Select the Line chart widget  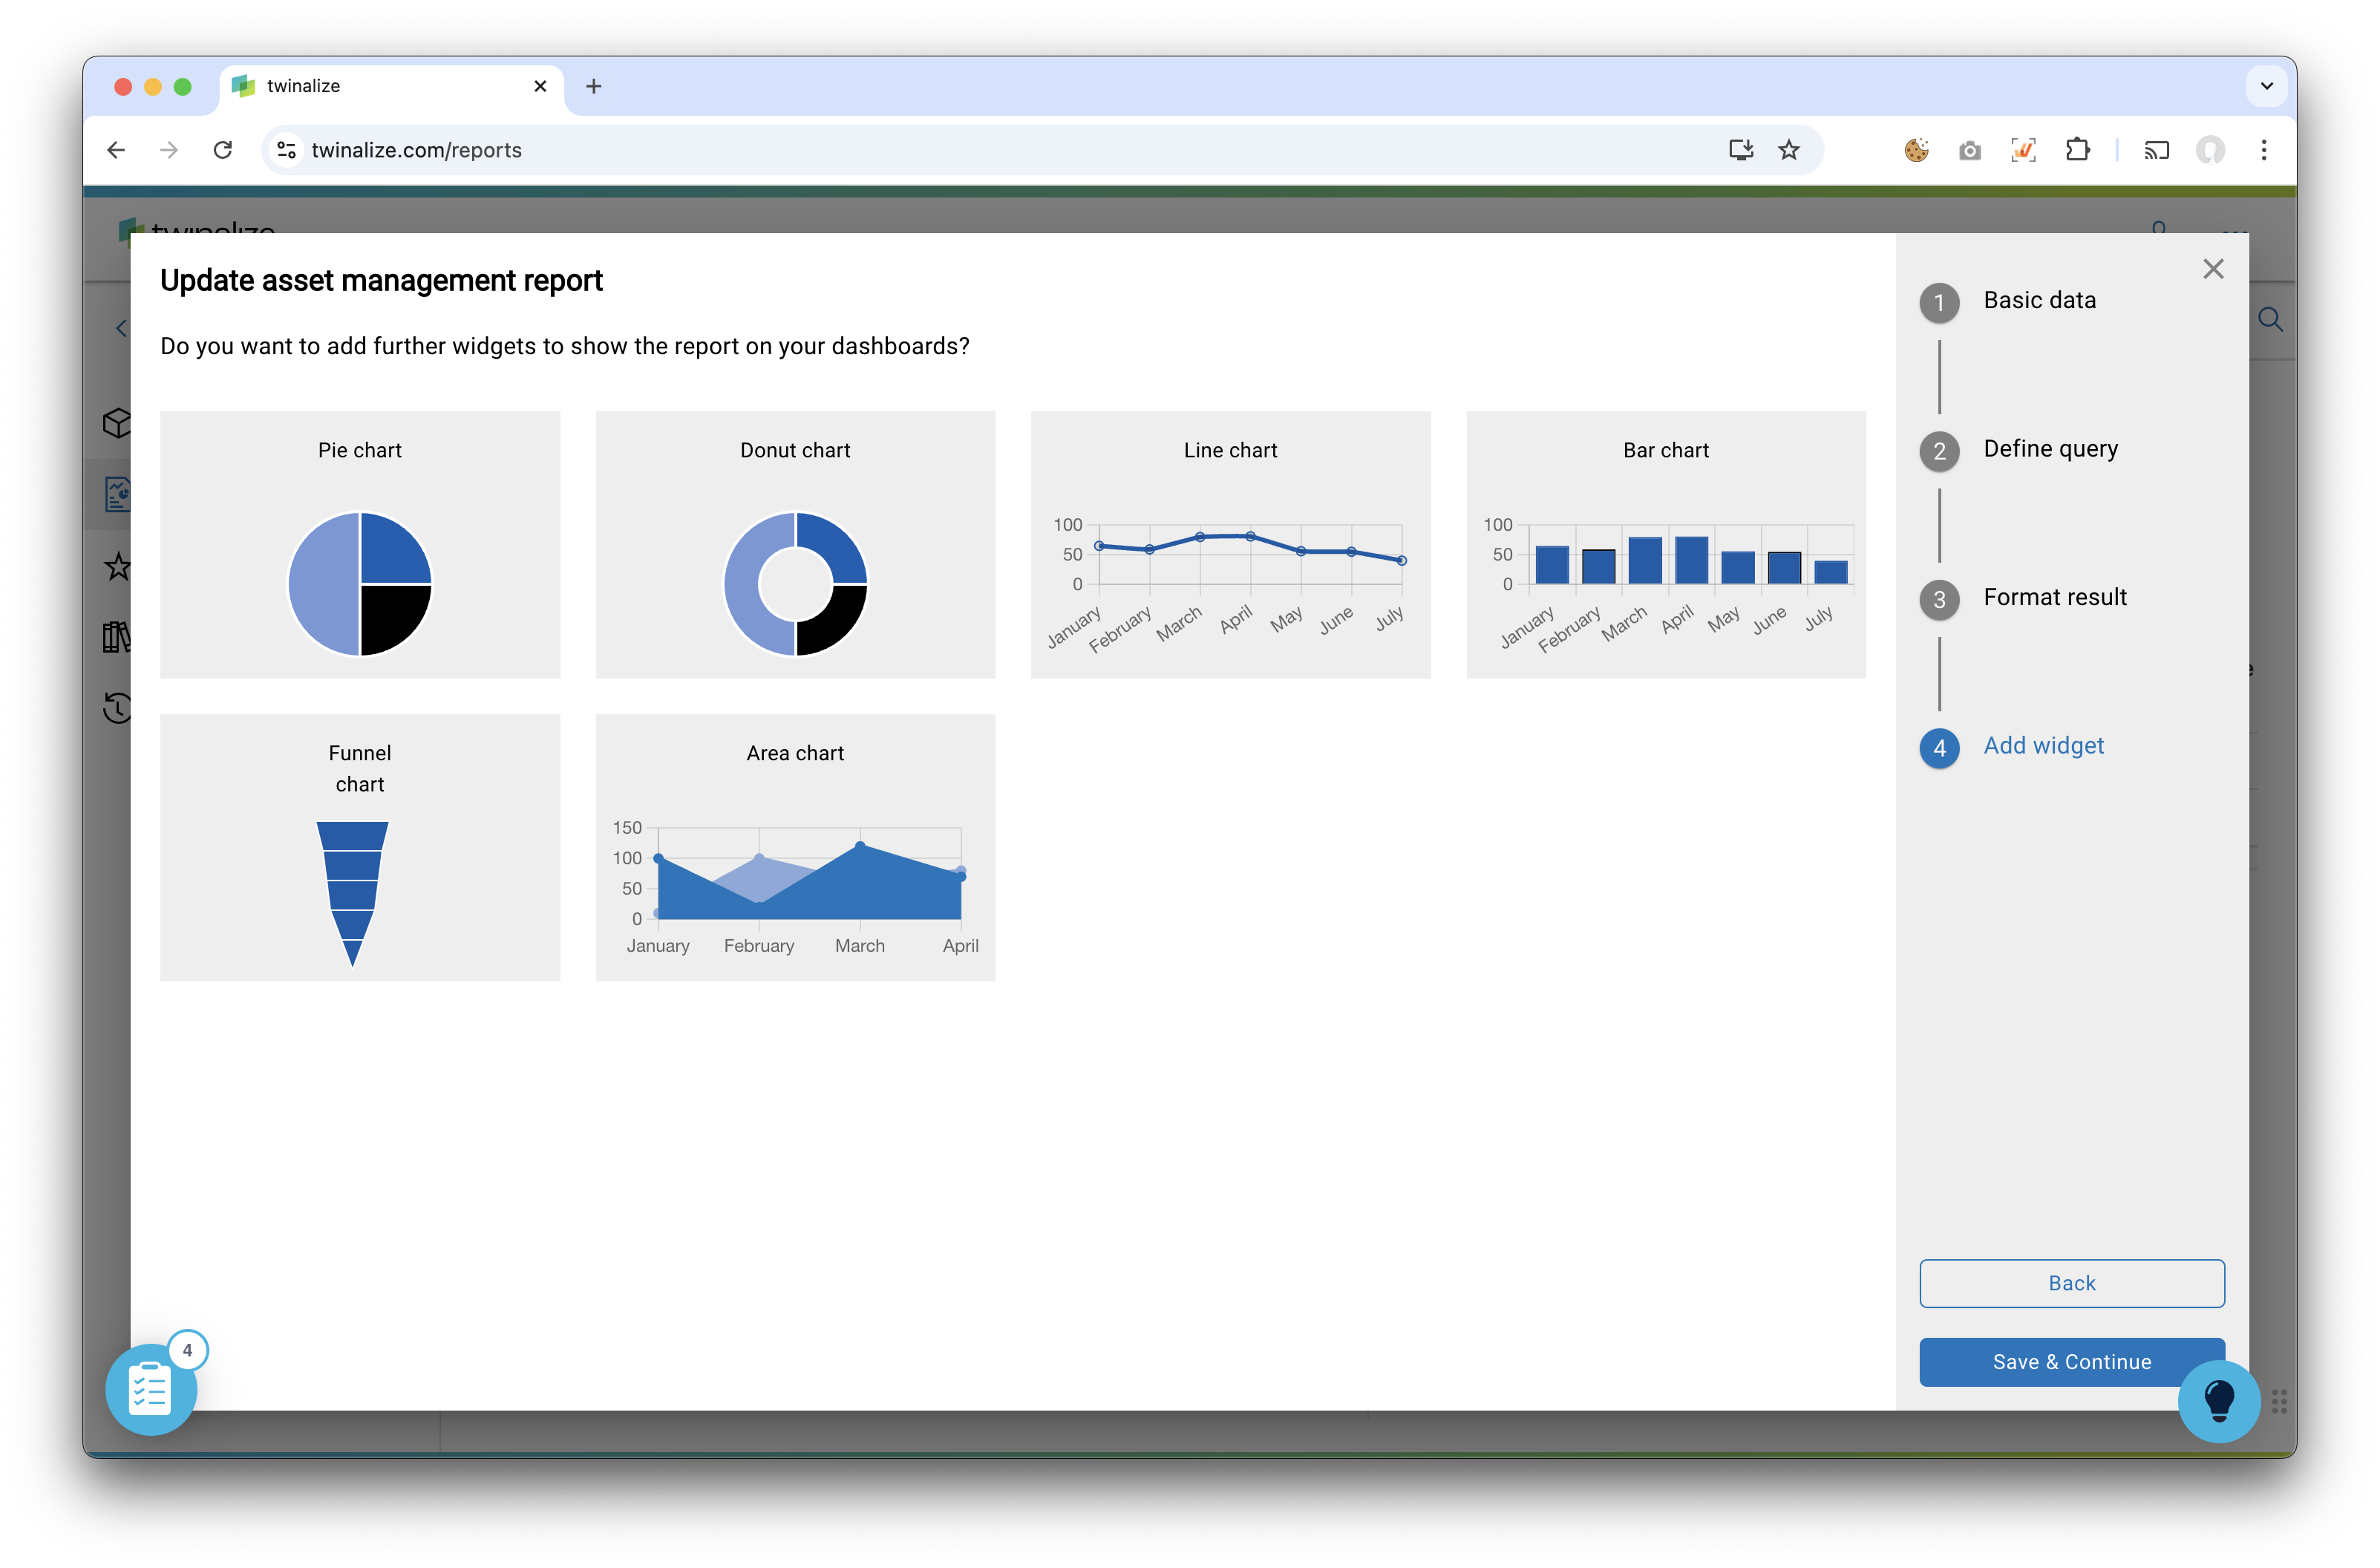click(1230, 543)
